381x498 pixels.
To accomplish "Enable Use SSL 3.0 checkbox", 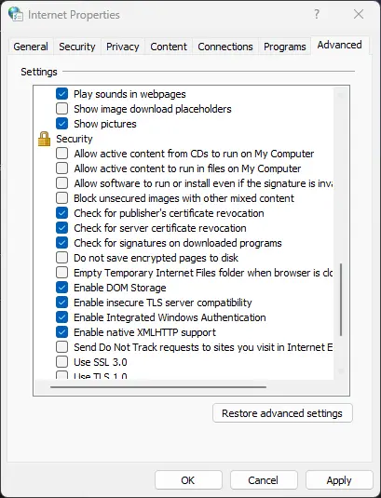I will click(x=62, y=362).
